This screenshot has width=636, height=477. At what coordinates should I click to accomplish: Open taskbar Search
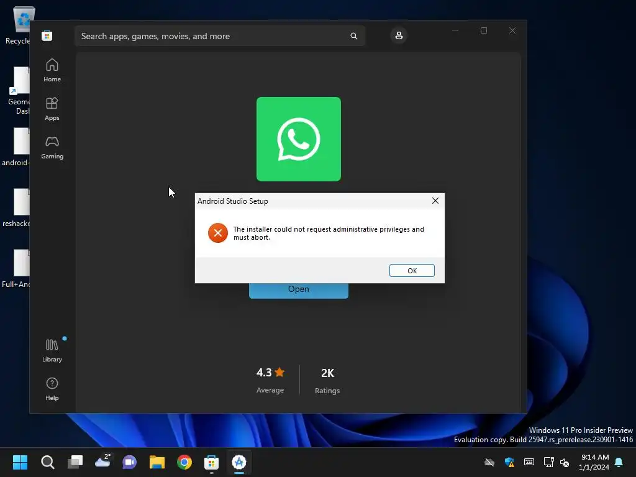pos(47,462)
